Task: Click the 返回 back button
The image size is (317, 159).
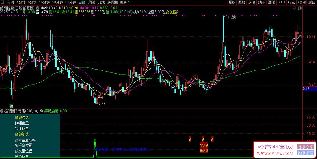Action: (312, 2)
